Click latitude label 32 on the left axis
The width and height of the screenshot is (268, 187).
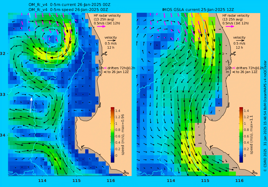coord(3,53)
